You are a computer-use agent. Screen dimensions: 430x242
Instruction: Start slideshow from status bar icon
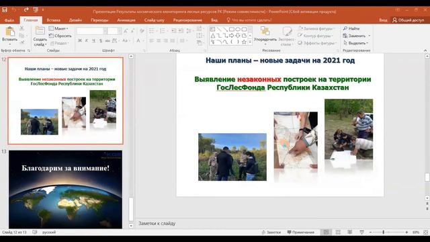coord(361,232)
